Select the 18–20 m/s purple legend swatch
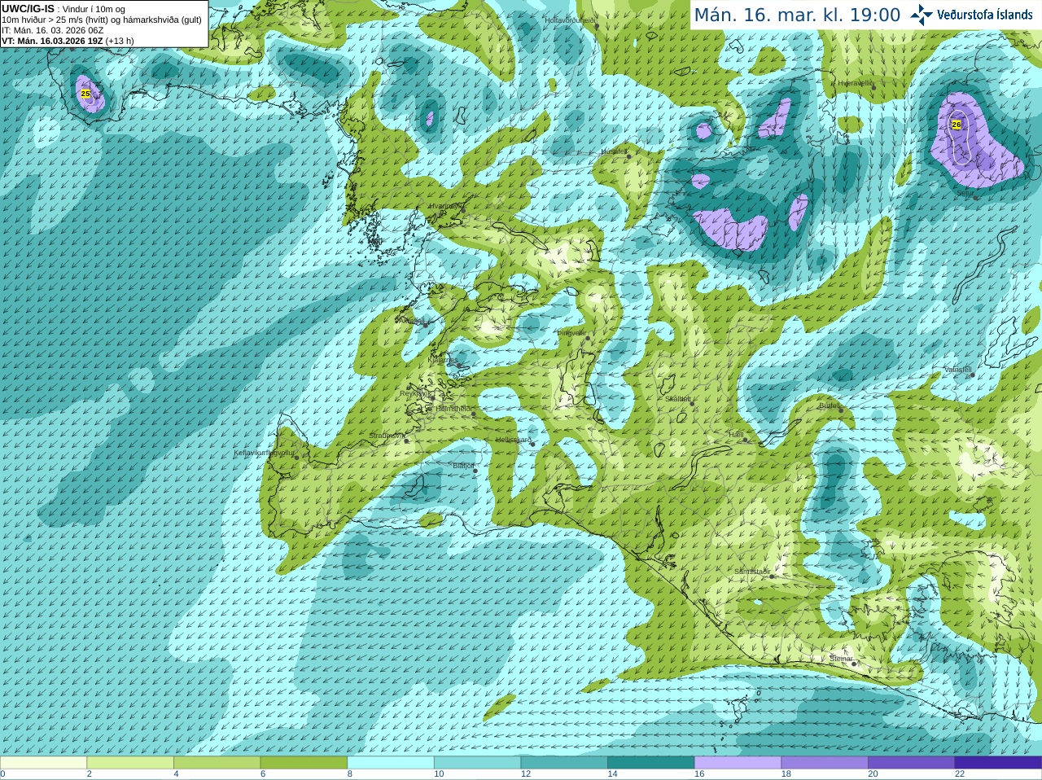1042x780 pixels. (825, 762)
